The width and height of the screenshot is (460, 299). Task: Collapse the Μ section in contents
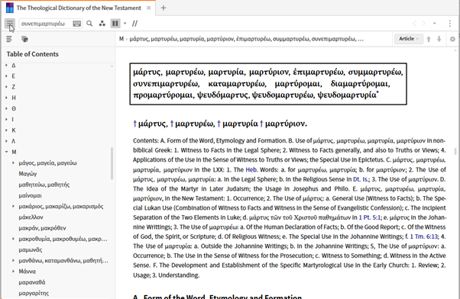[6, 152]
